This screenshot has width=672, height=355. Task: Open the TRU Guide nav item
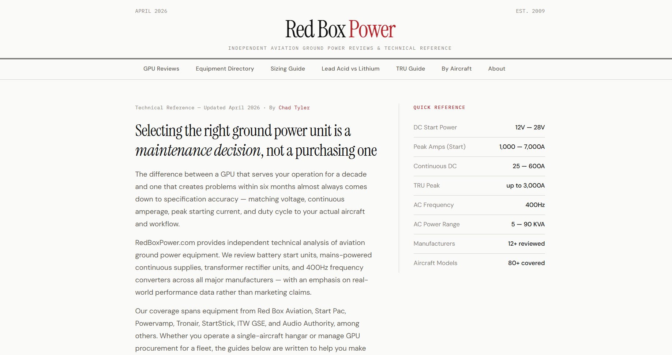[x=410, y=69]
